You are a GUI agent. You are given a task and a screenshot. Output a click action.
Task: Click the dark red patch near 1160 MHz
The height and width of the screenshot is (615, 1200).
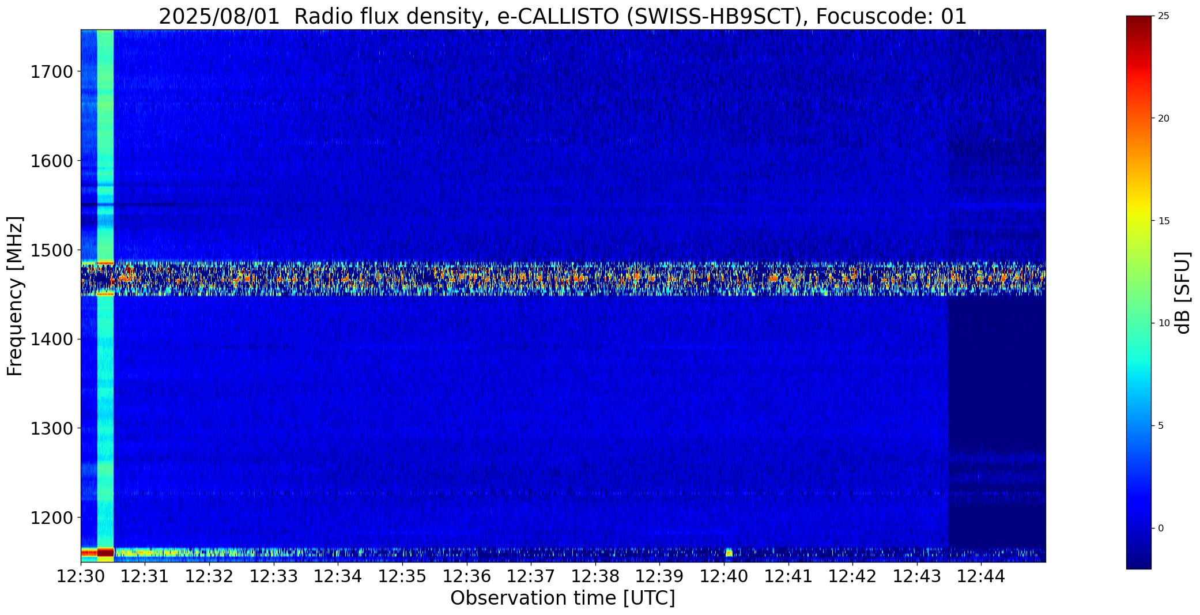coord(105,552)
